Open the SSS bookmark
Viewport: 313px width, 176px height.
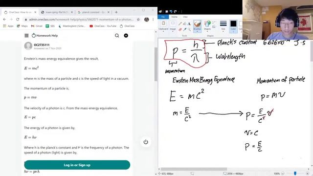50,26
